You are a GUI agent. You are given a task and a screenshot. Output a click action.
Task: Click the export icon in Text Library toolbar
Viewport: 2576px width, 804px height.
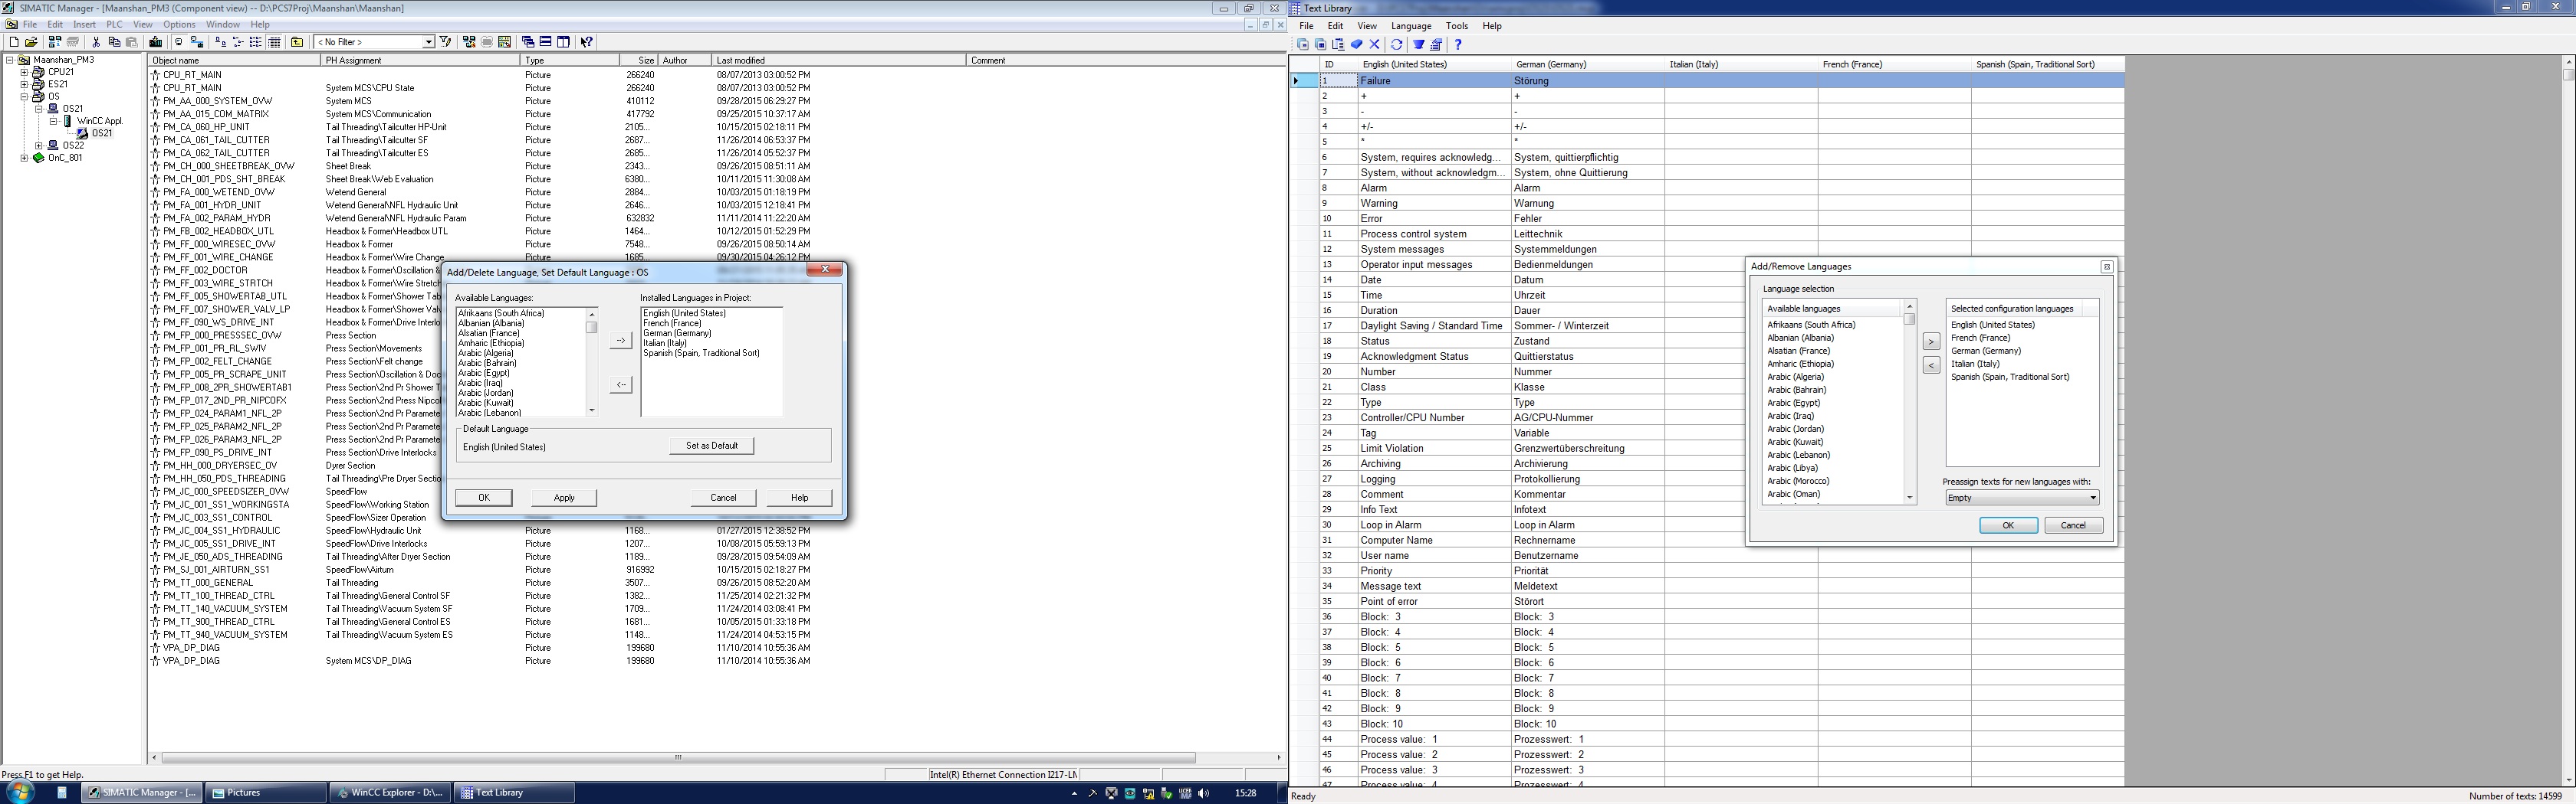(1437, 44)
